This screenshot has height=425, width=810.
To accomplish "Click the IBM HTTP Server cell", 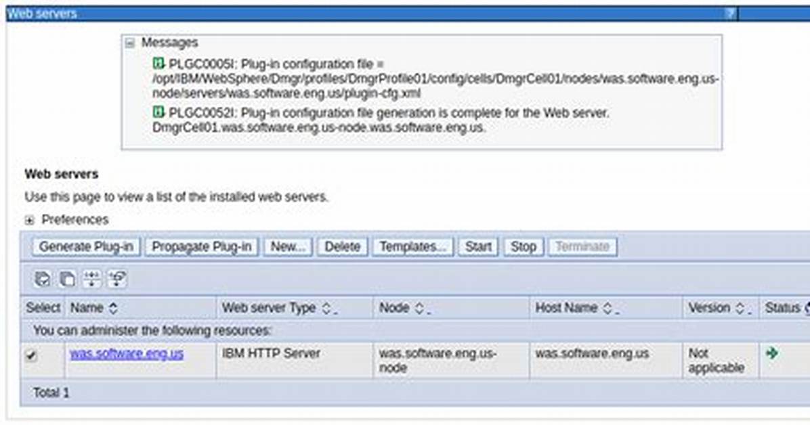I will tap(295, 361).
